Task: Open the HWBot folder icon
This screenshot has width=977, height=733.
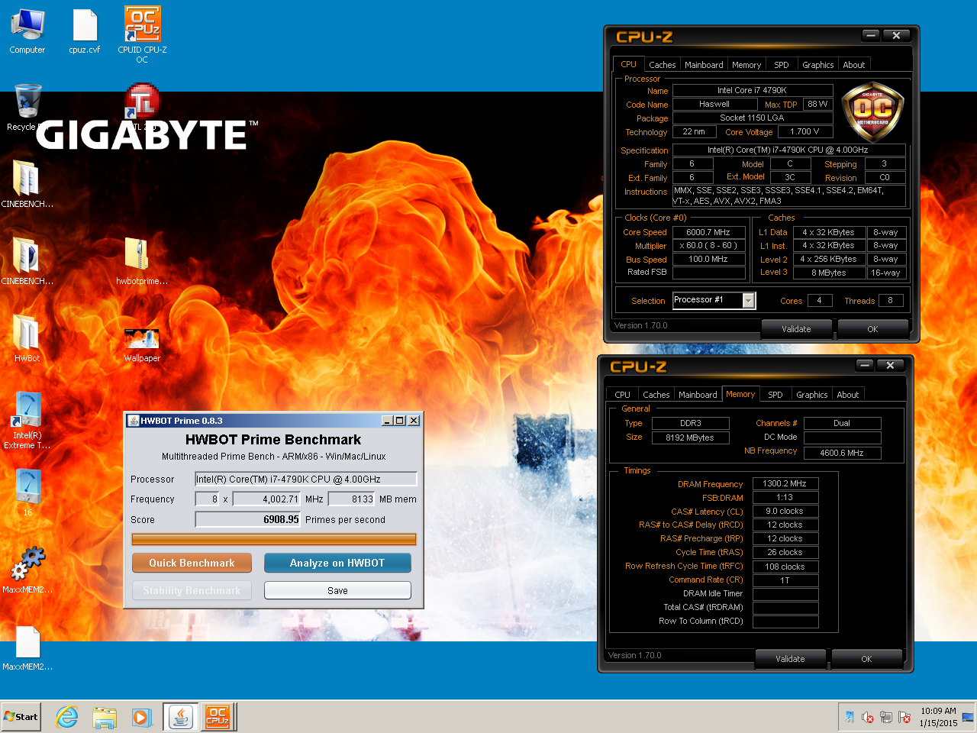Action: 27,337
